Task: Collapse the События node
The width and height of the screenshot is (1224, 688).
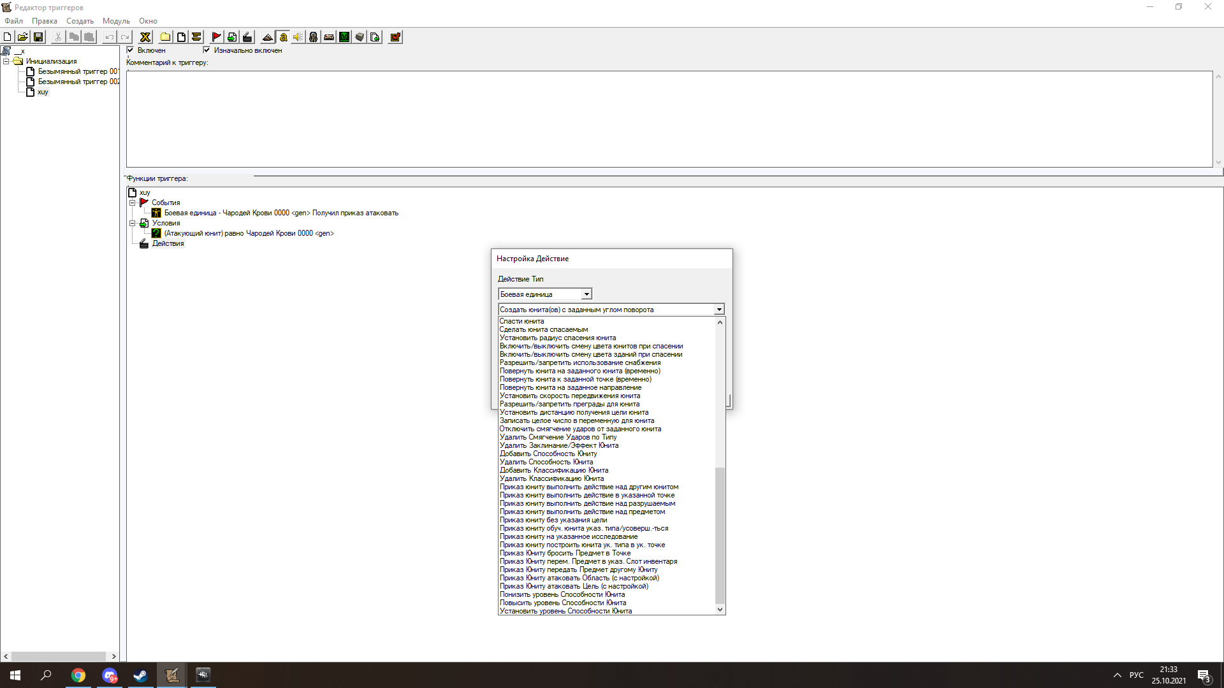Action: [133, 203]
